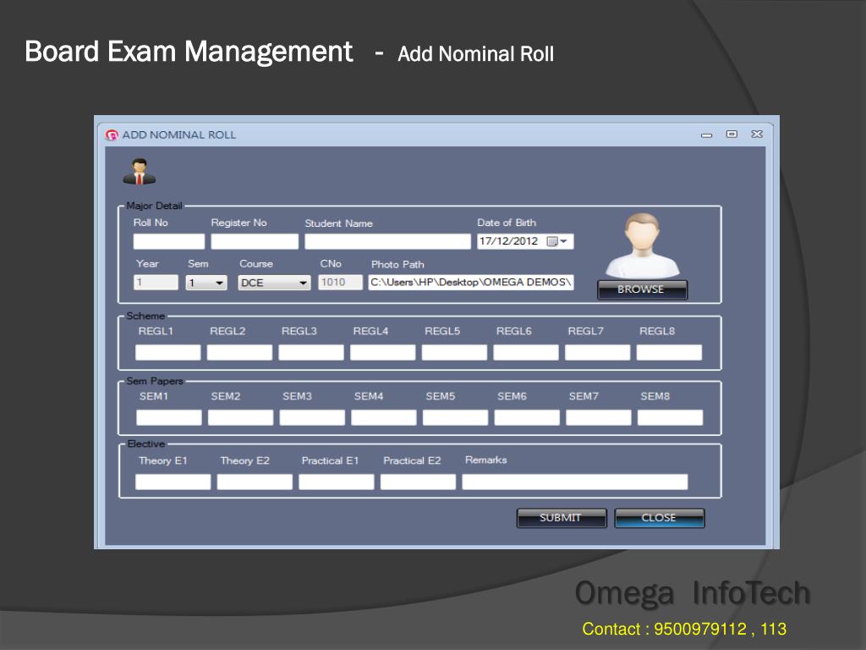Click the 'Board Exam Management' slide title
The image size is (866, 650).
click(189, 52)
